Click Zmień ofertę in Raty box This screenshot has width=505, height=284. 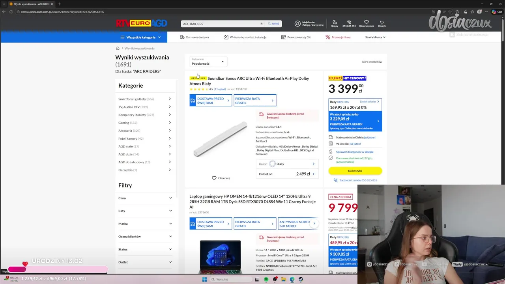[369, 102]
